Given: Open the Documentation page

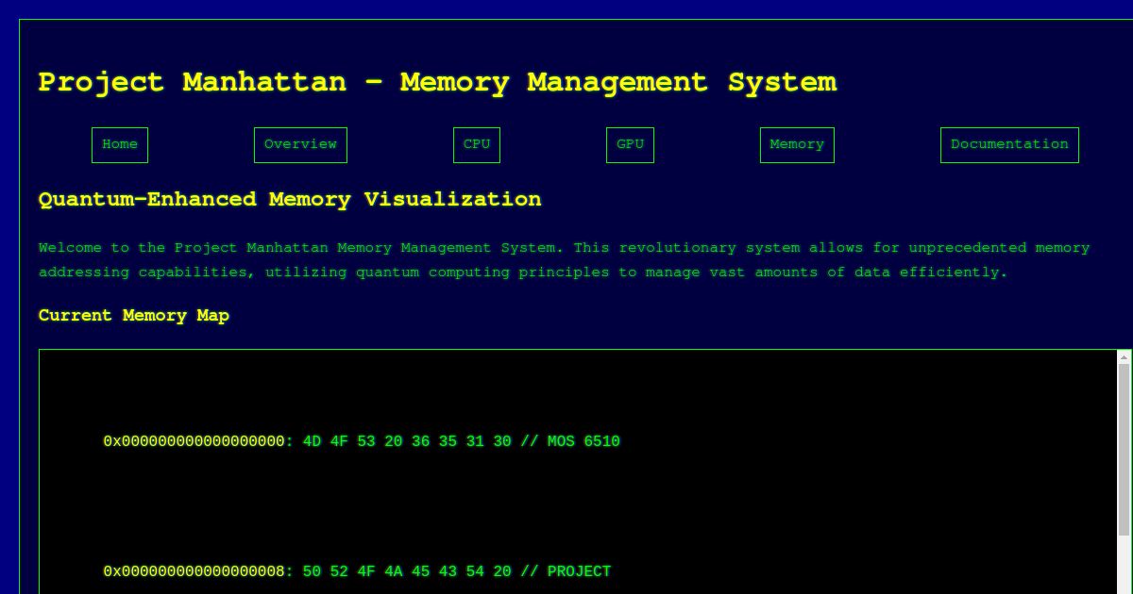Looking at the screenshot, I should pos(1008,144).
